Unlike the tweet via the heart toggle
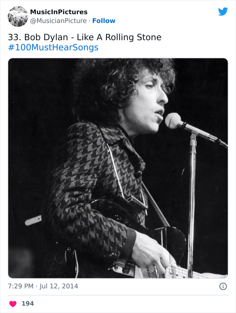Image resolution: width=236 pixels, height=313 pixels. click(13, 304)
